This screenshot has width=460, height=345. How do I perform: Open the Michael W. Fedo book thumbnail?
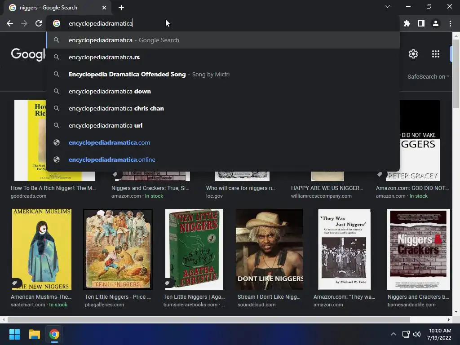coord(345,249)
